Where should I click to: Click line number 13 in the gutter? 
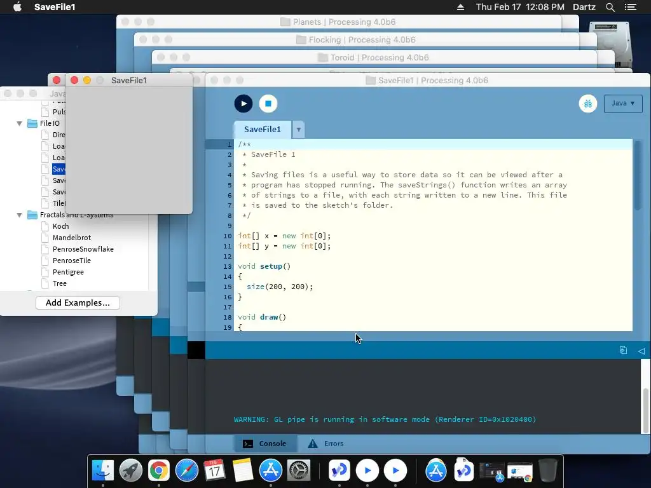pyautogui.click(x=227, y=266)
